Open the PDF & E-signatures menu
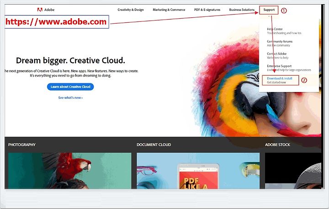329x209 pixels. pos(207,10)
